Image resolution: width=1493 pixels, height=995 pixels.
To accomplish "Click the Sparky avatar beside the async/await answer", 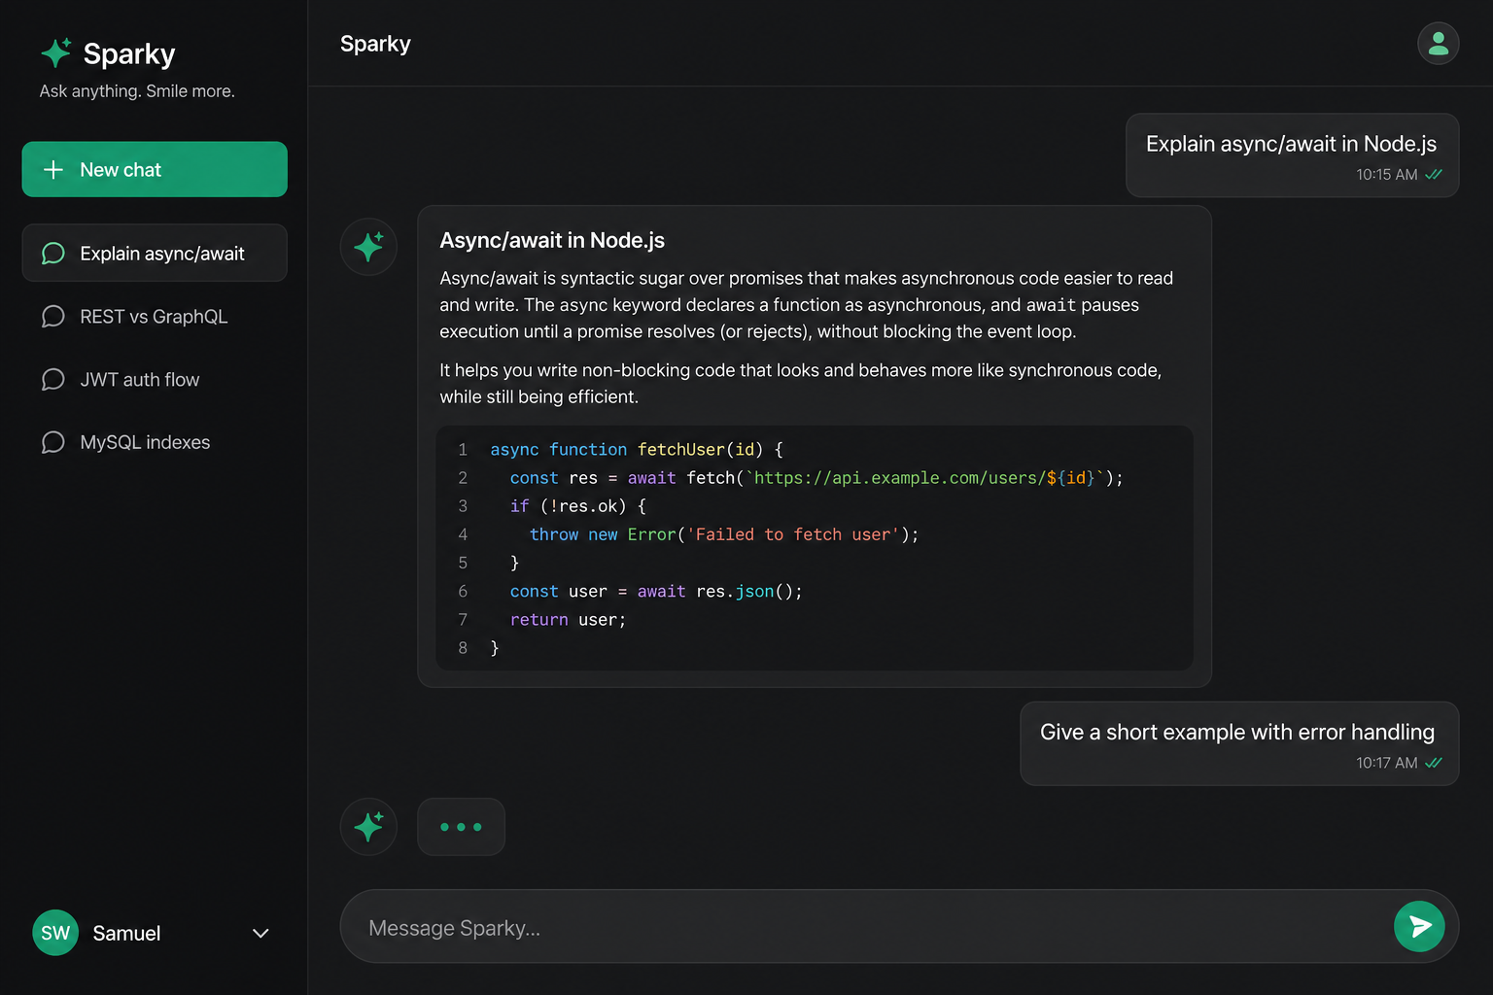I will [368, 247].
